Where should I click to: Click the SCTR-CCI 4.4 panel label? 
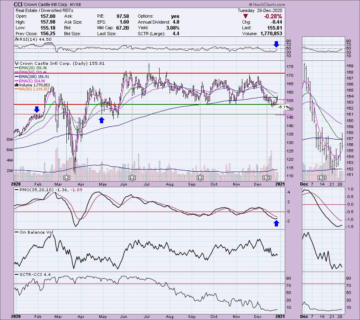click(35, 274)
